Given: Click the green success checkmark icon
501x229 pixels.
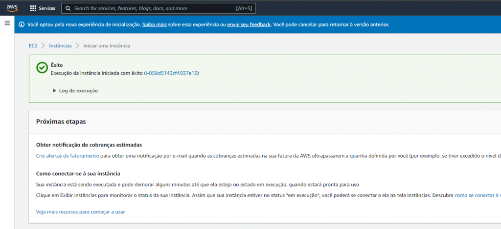Looking at the screenshot, I should [x=42, y=68].
